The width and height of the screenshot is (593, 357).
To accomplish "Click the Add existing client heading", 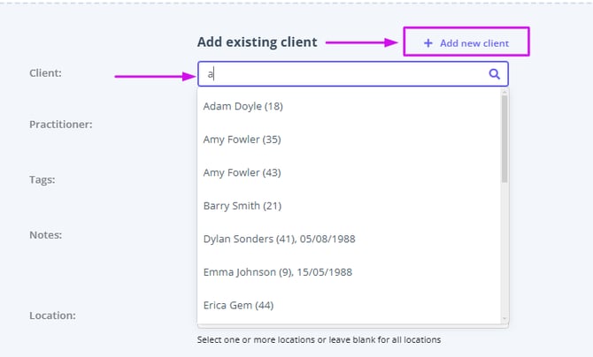I will 257,42.
